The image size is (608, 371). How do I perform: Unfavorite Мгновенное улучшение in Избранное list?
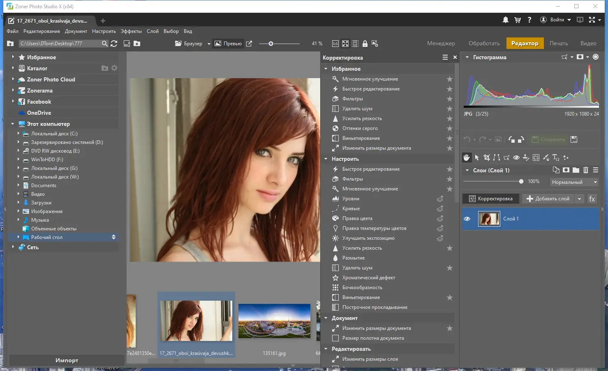click(450, 79)
